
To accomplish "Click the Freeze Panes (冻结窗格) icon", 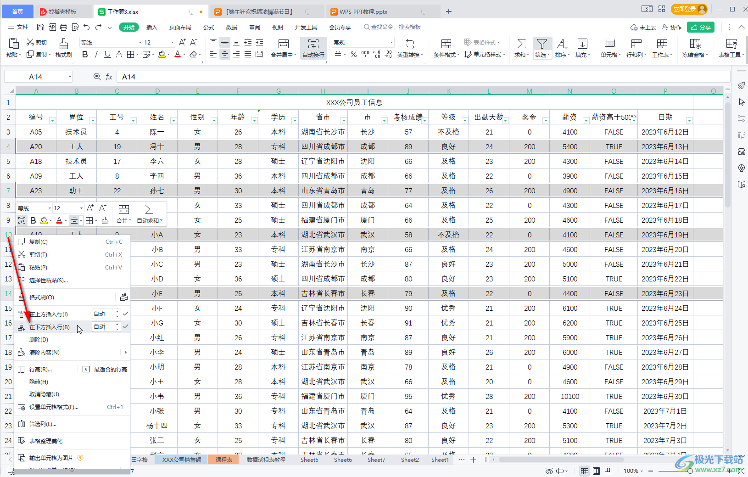I will click(695, 44).
